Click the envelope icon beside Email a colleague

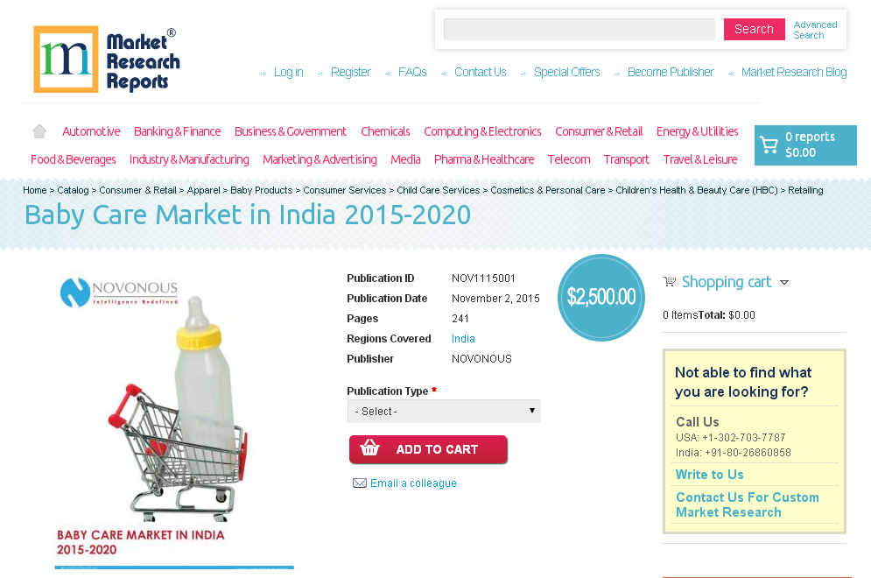pos(360,483)
